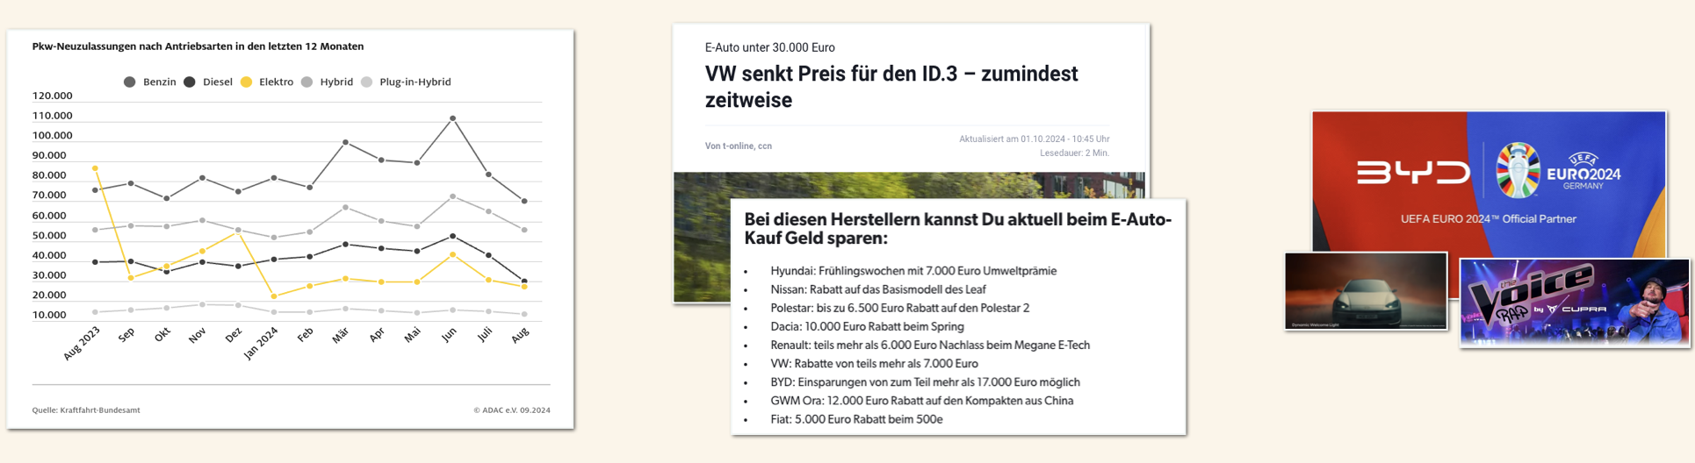Click the Renault Megane E-Tech list item
Screen dimensions: 1695x463
[930, 345]
